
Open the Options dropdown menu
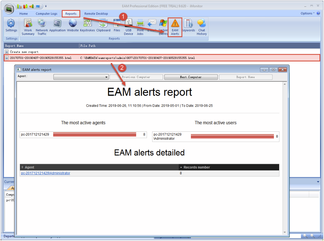(x=307, y=14)
